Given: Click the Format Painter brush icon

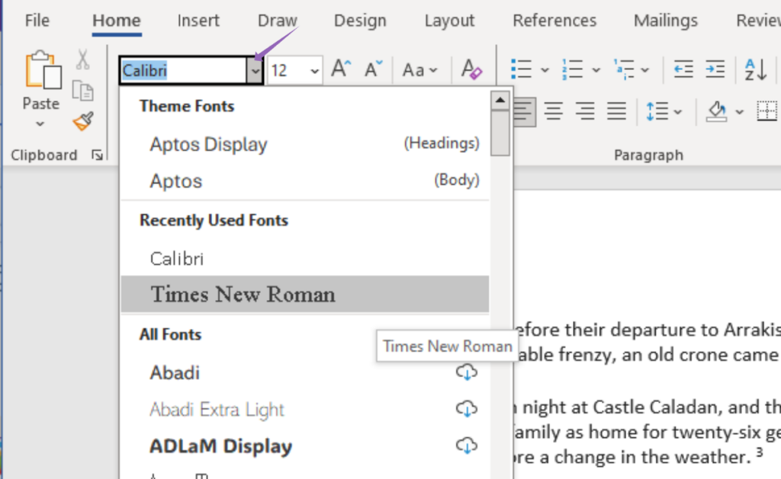Looking at the screenshot, I should [83, 121].
